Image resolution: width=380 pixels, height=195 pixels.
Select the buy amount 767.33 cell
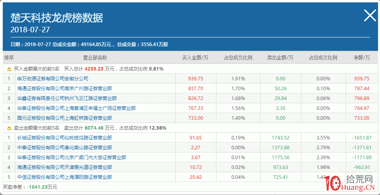pyautogui.click(x=196, y=108)
